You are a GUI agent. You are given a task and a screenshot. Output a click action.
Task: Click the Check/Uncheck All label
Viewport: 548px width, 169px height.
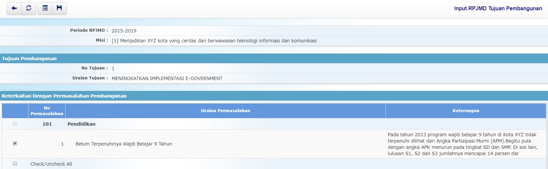tap(51, 164)
